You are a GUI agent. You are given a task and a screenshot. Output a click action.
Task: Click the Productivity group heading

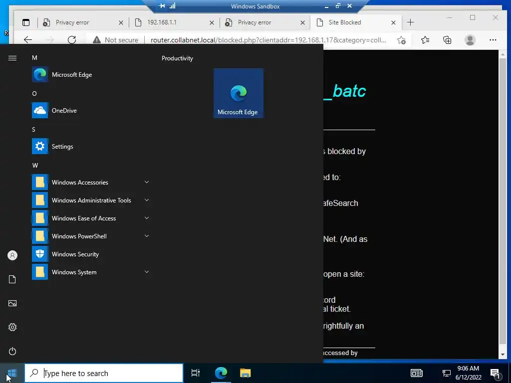[177, 58]
